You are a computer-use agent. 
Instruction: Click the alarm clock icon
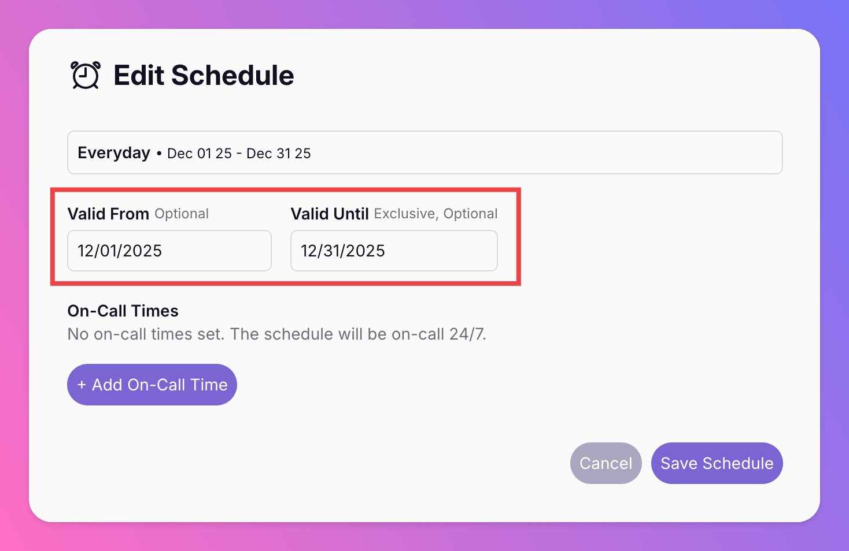point(86,76)
